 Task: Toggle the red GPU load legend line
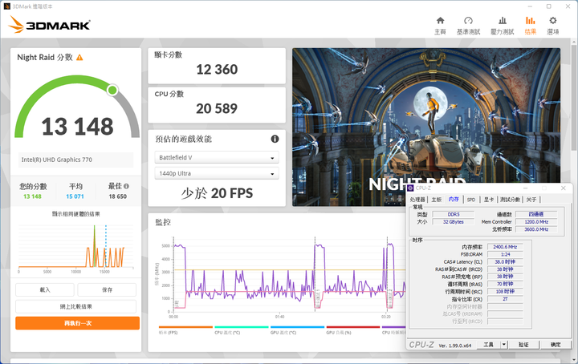pos(352,326)
